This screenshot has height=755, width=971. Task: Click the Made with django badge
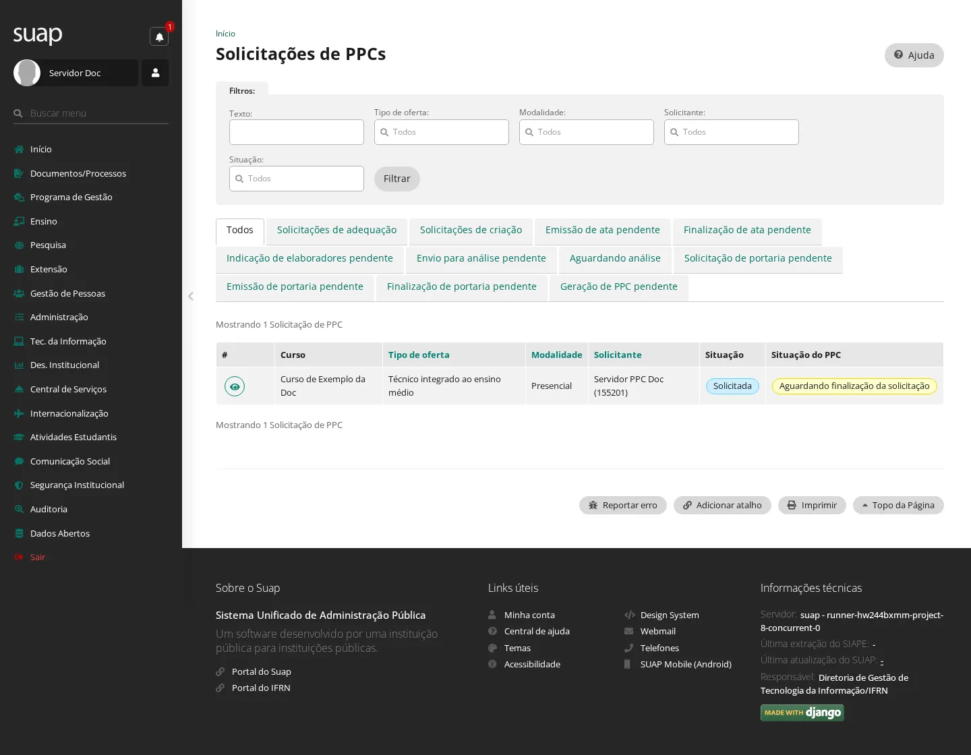[x=802, y=713]
